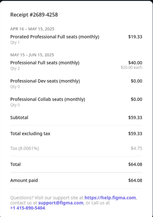The width and height of the screenshot is (153, 217).
Task: Click the Qty 2 quantity label
Action: click(15, 68)
